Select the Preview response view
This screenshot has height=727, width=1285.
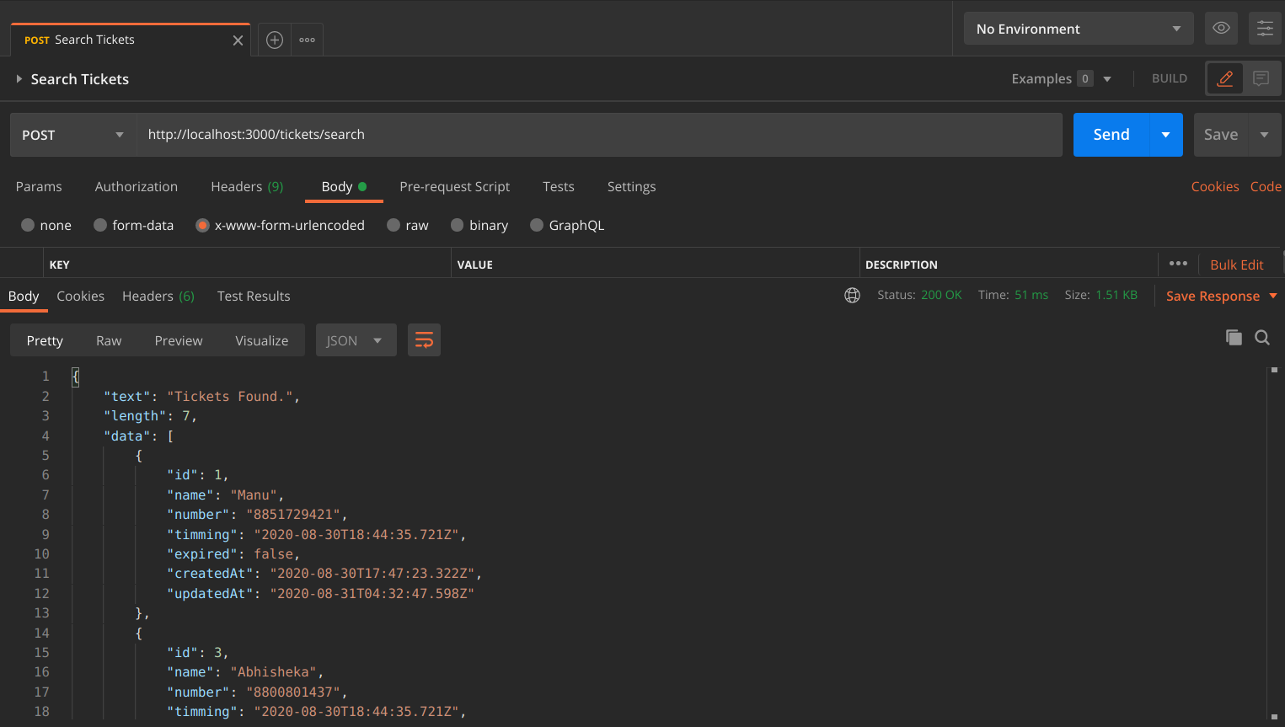pyautogui.click(x=179, y=340)
